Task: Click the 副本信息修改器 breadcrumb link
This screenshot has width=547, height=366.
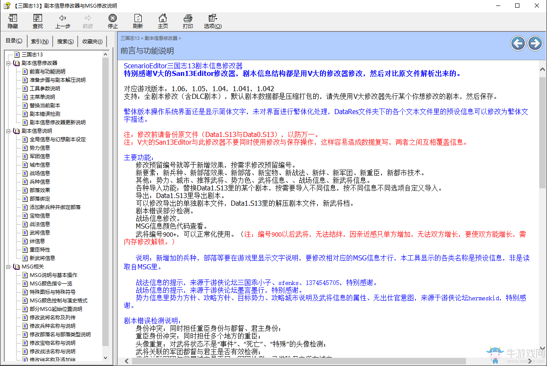Action: tap(161, 38)
